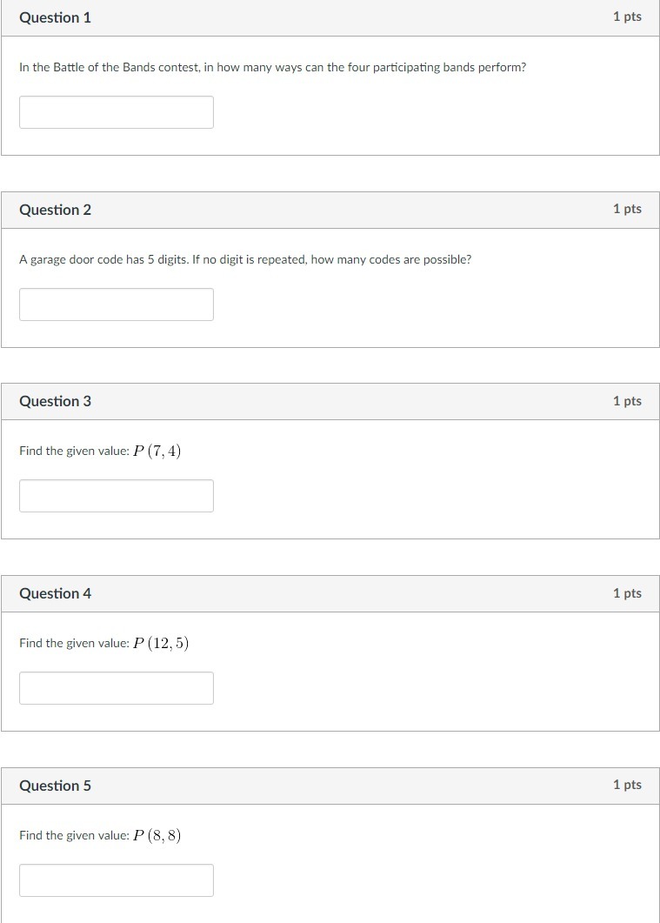Click the Question 4 header label
The width and height of the screenshot is (660, 923).
click(x=55, y=593)
